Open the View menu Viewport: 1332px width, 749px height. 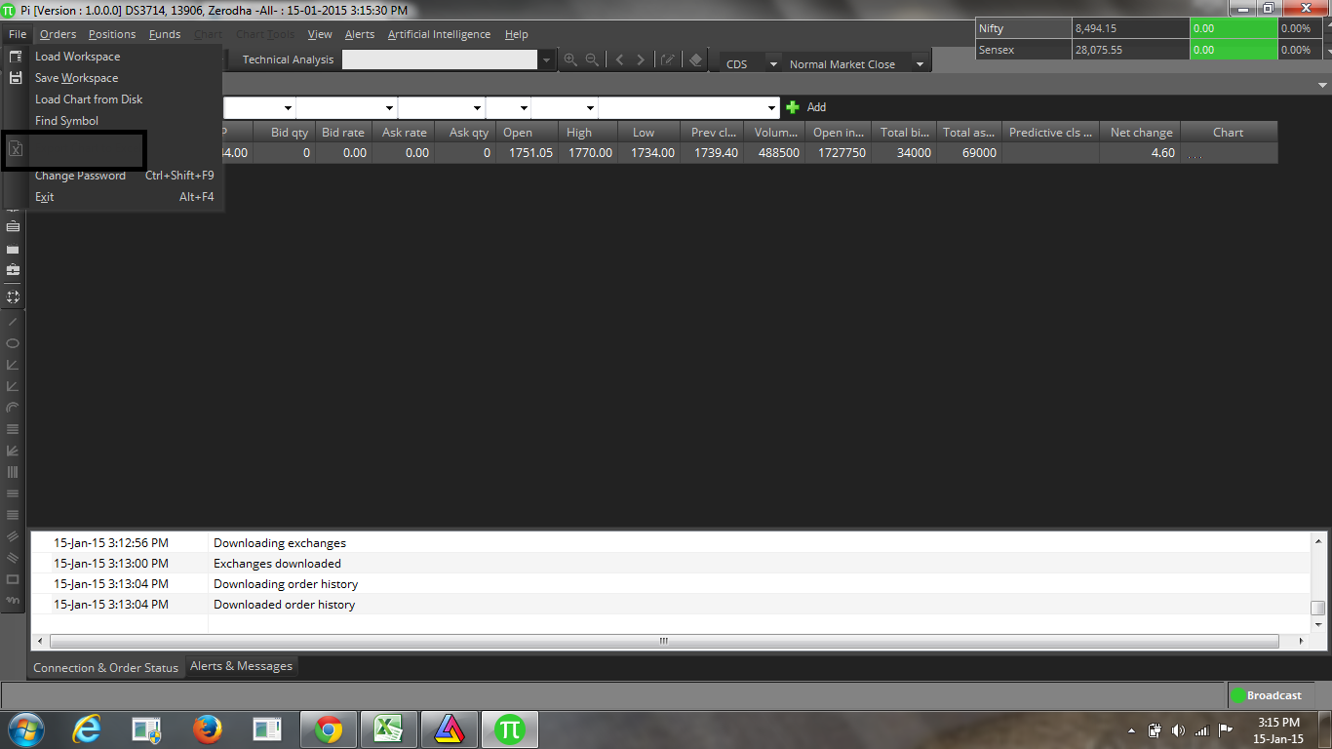point(320,34)
